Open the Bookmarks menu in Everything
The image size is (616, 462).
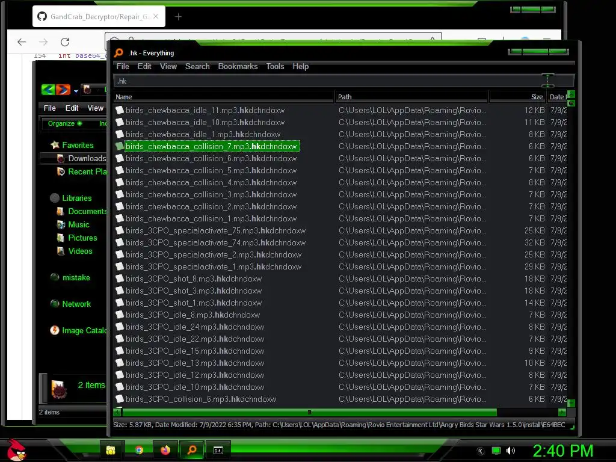pos(238,66)
